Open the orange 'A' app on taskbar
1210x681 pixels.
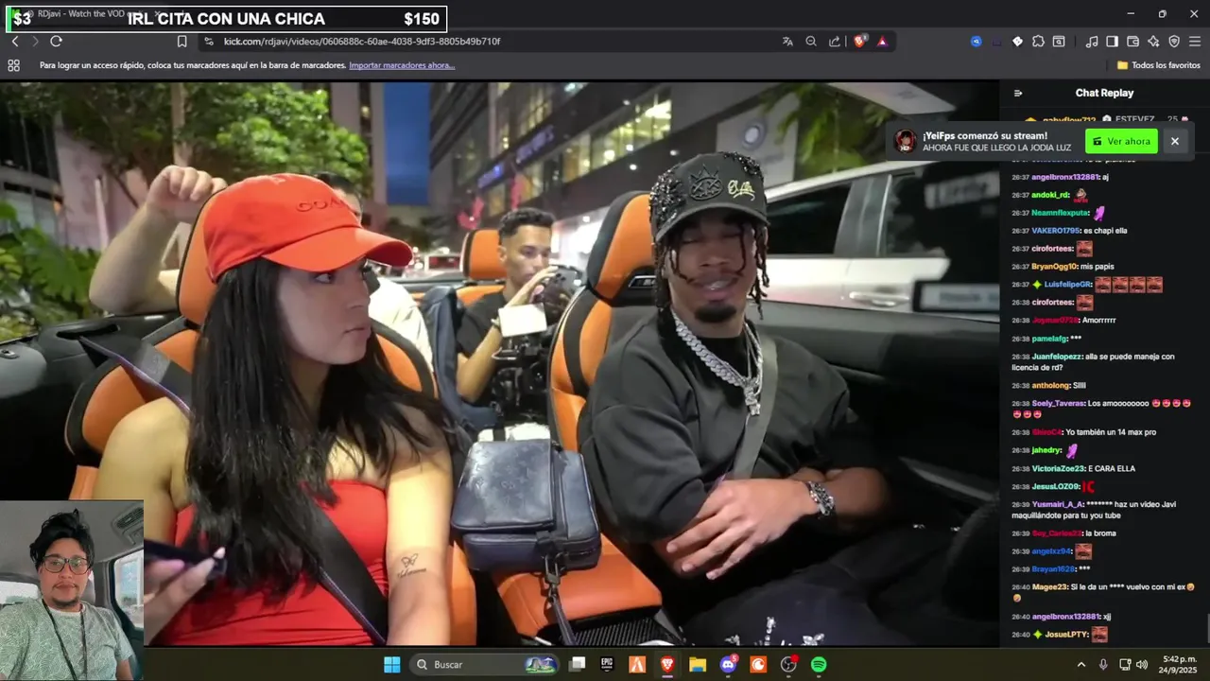(x=637, y=665)
